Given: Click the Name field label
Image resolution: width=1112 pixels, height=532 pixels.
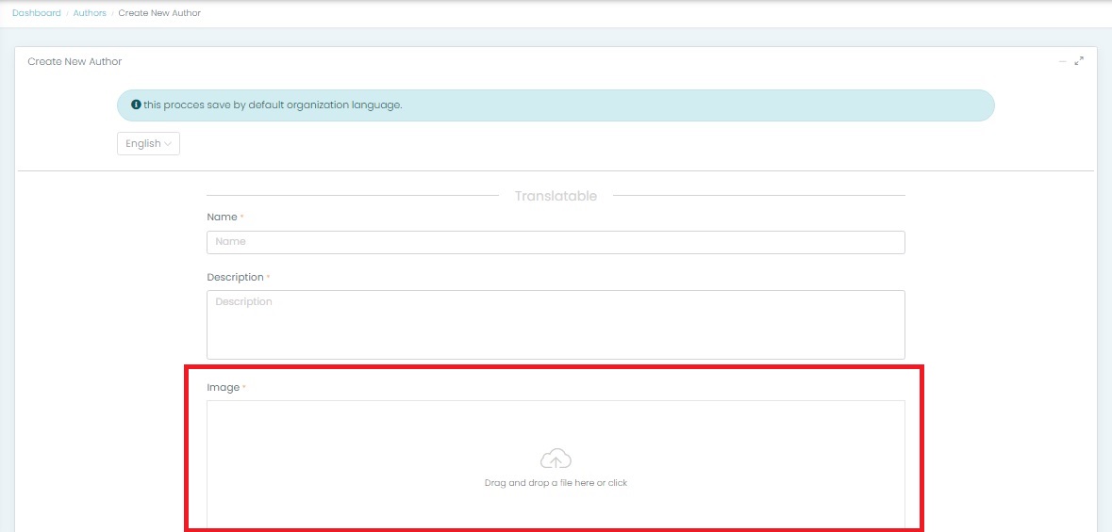Looking at the screenshot, I should tap(222, 218).
